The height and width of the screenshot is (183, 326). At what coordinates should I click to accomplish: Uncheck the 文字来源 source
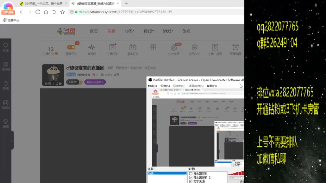point(191,181)
